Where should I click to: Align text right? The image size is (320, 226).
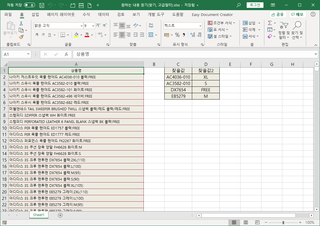128,35
